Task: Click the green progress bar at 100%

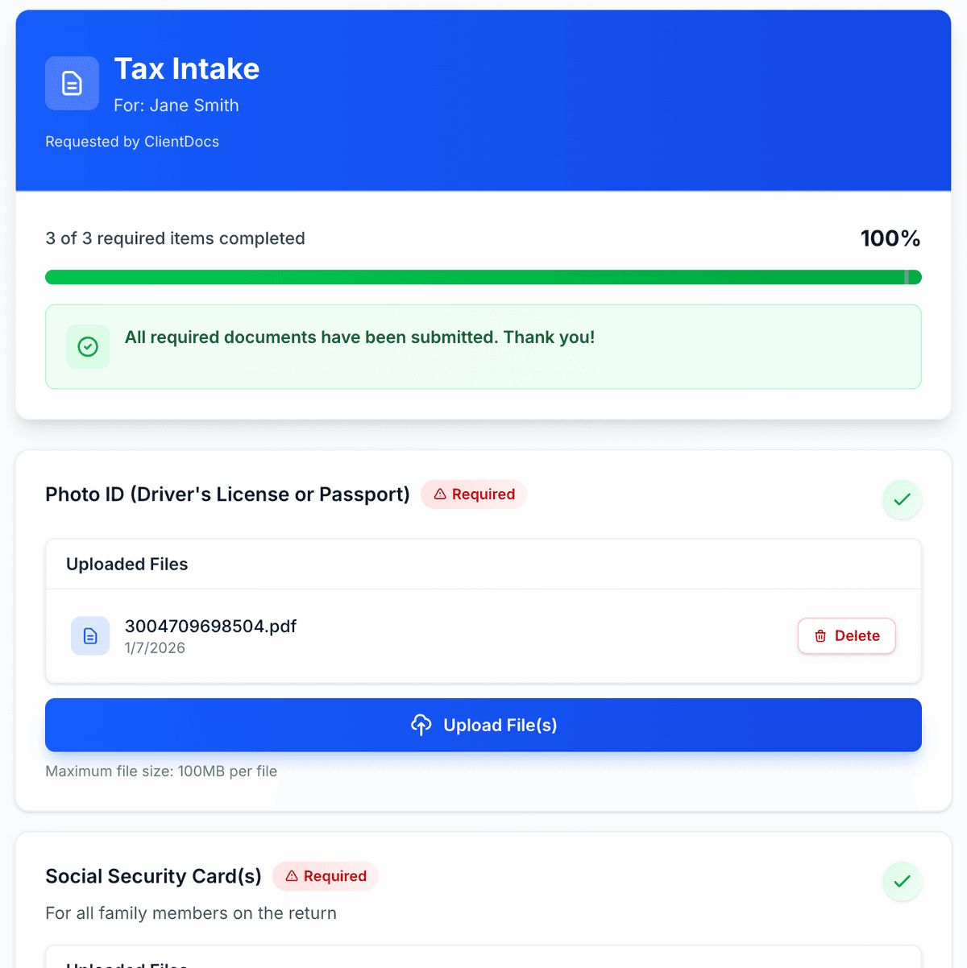Action: (483, 276)
